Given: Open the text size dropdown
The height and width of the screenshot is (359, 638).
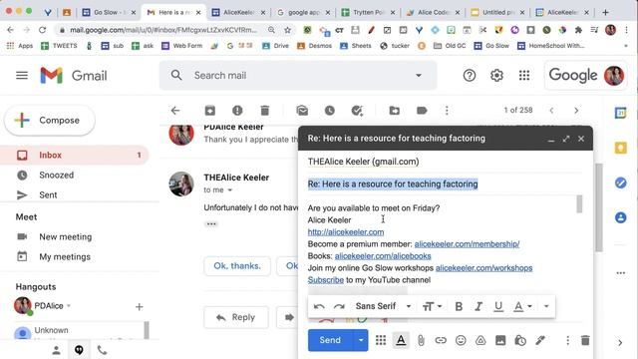Looking at the screenshot, I should point(432,306).
